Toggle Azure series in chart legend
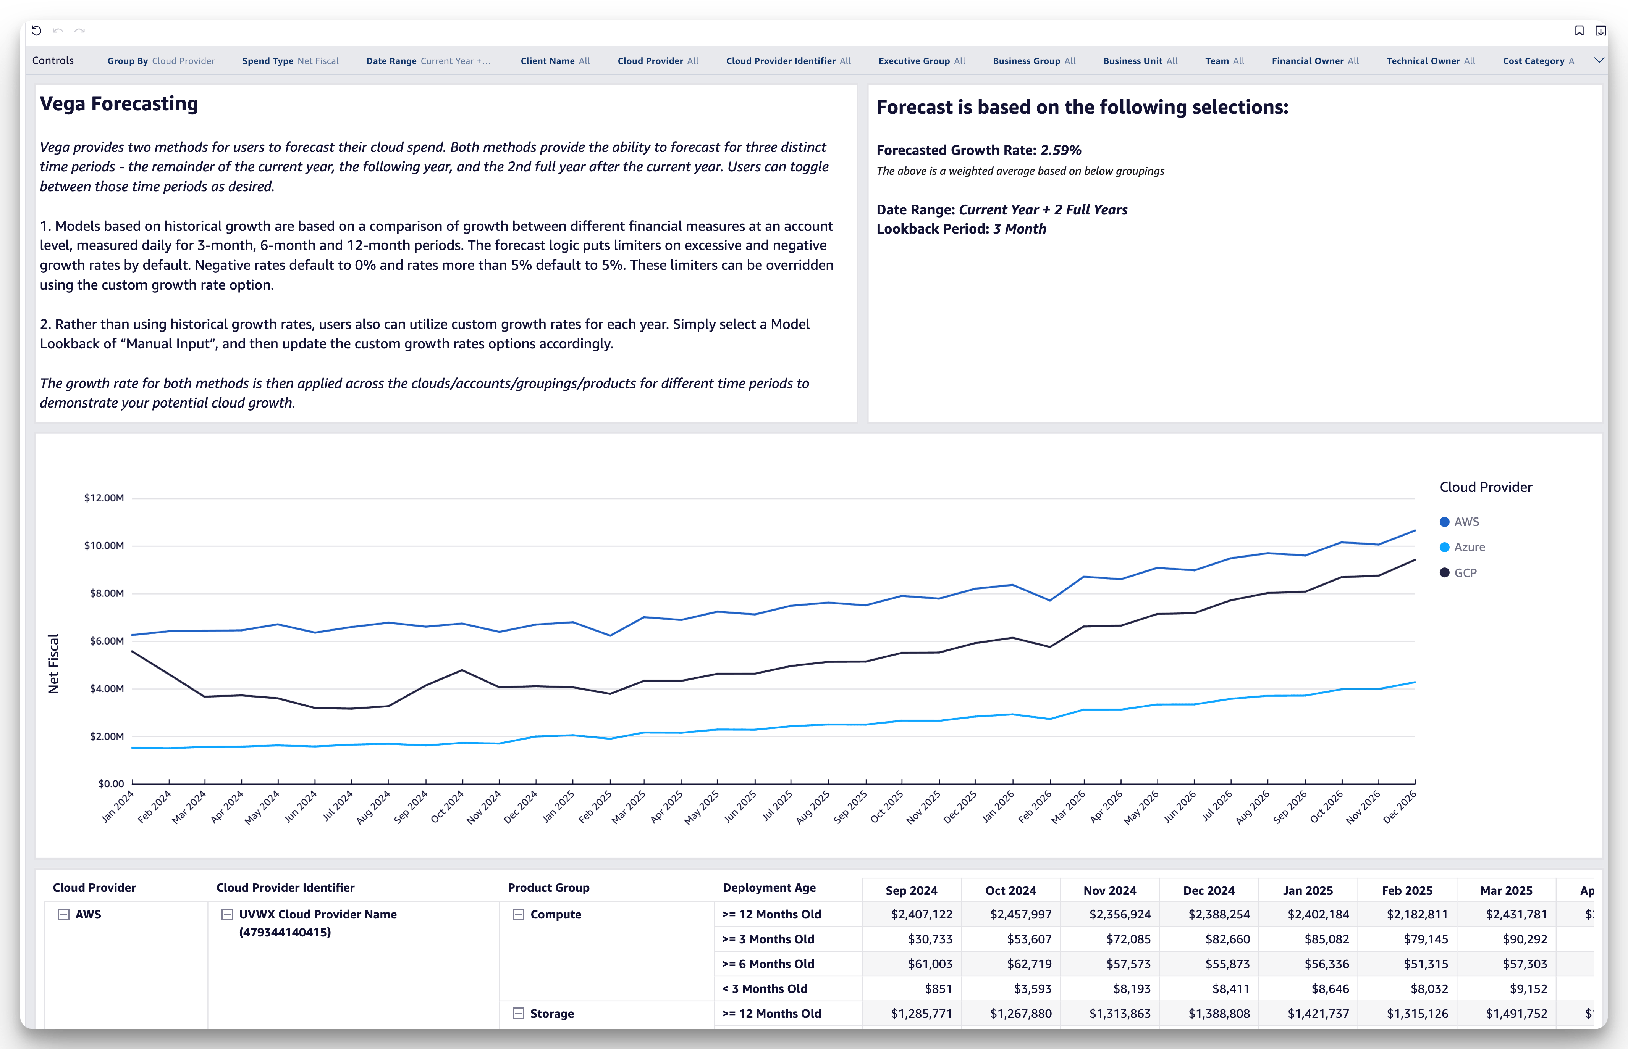The height and width of the screenshot is (1049, 1628). coord(1461,547)
